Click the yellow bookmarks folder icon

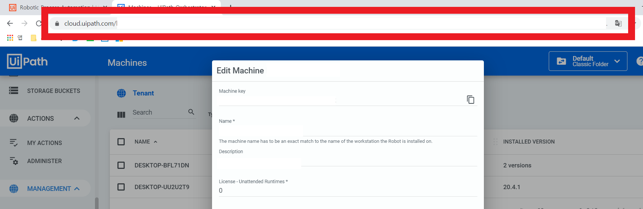[x=33, y=38]
